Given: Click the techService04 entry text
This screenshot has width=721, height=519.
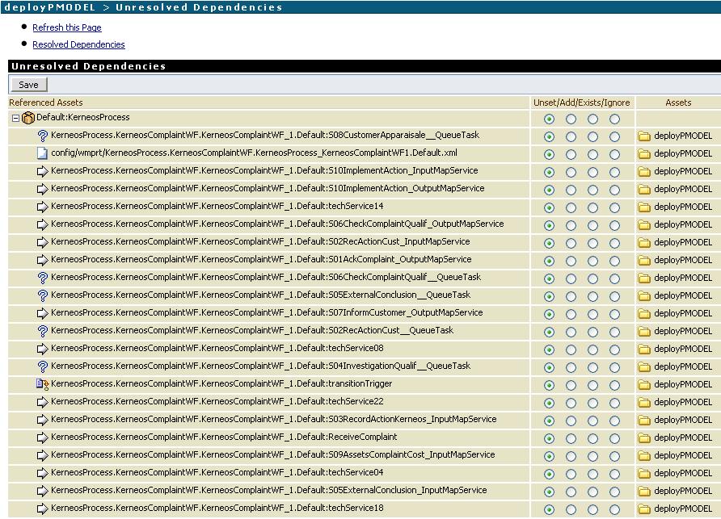Looking at the screenshot, I should pyautogui.click(x=217, y=472).
